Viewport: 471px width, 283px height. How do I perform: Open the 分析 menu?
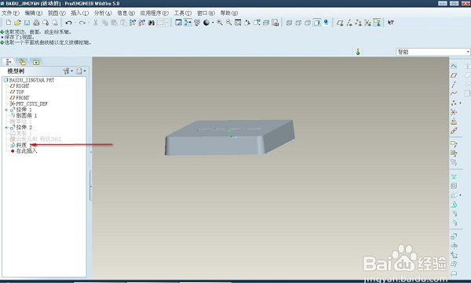click(103, 13)
